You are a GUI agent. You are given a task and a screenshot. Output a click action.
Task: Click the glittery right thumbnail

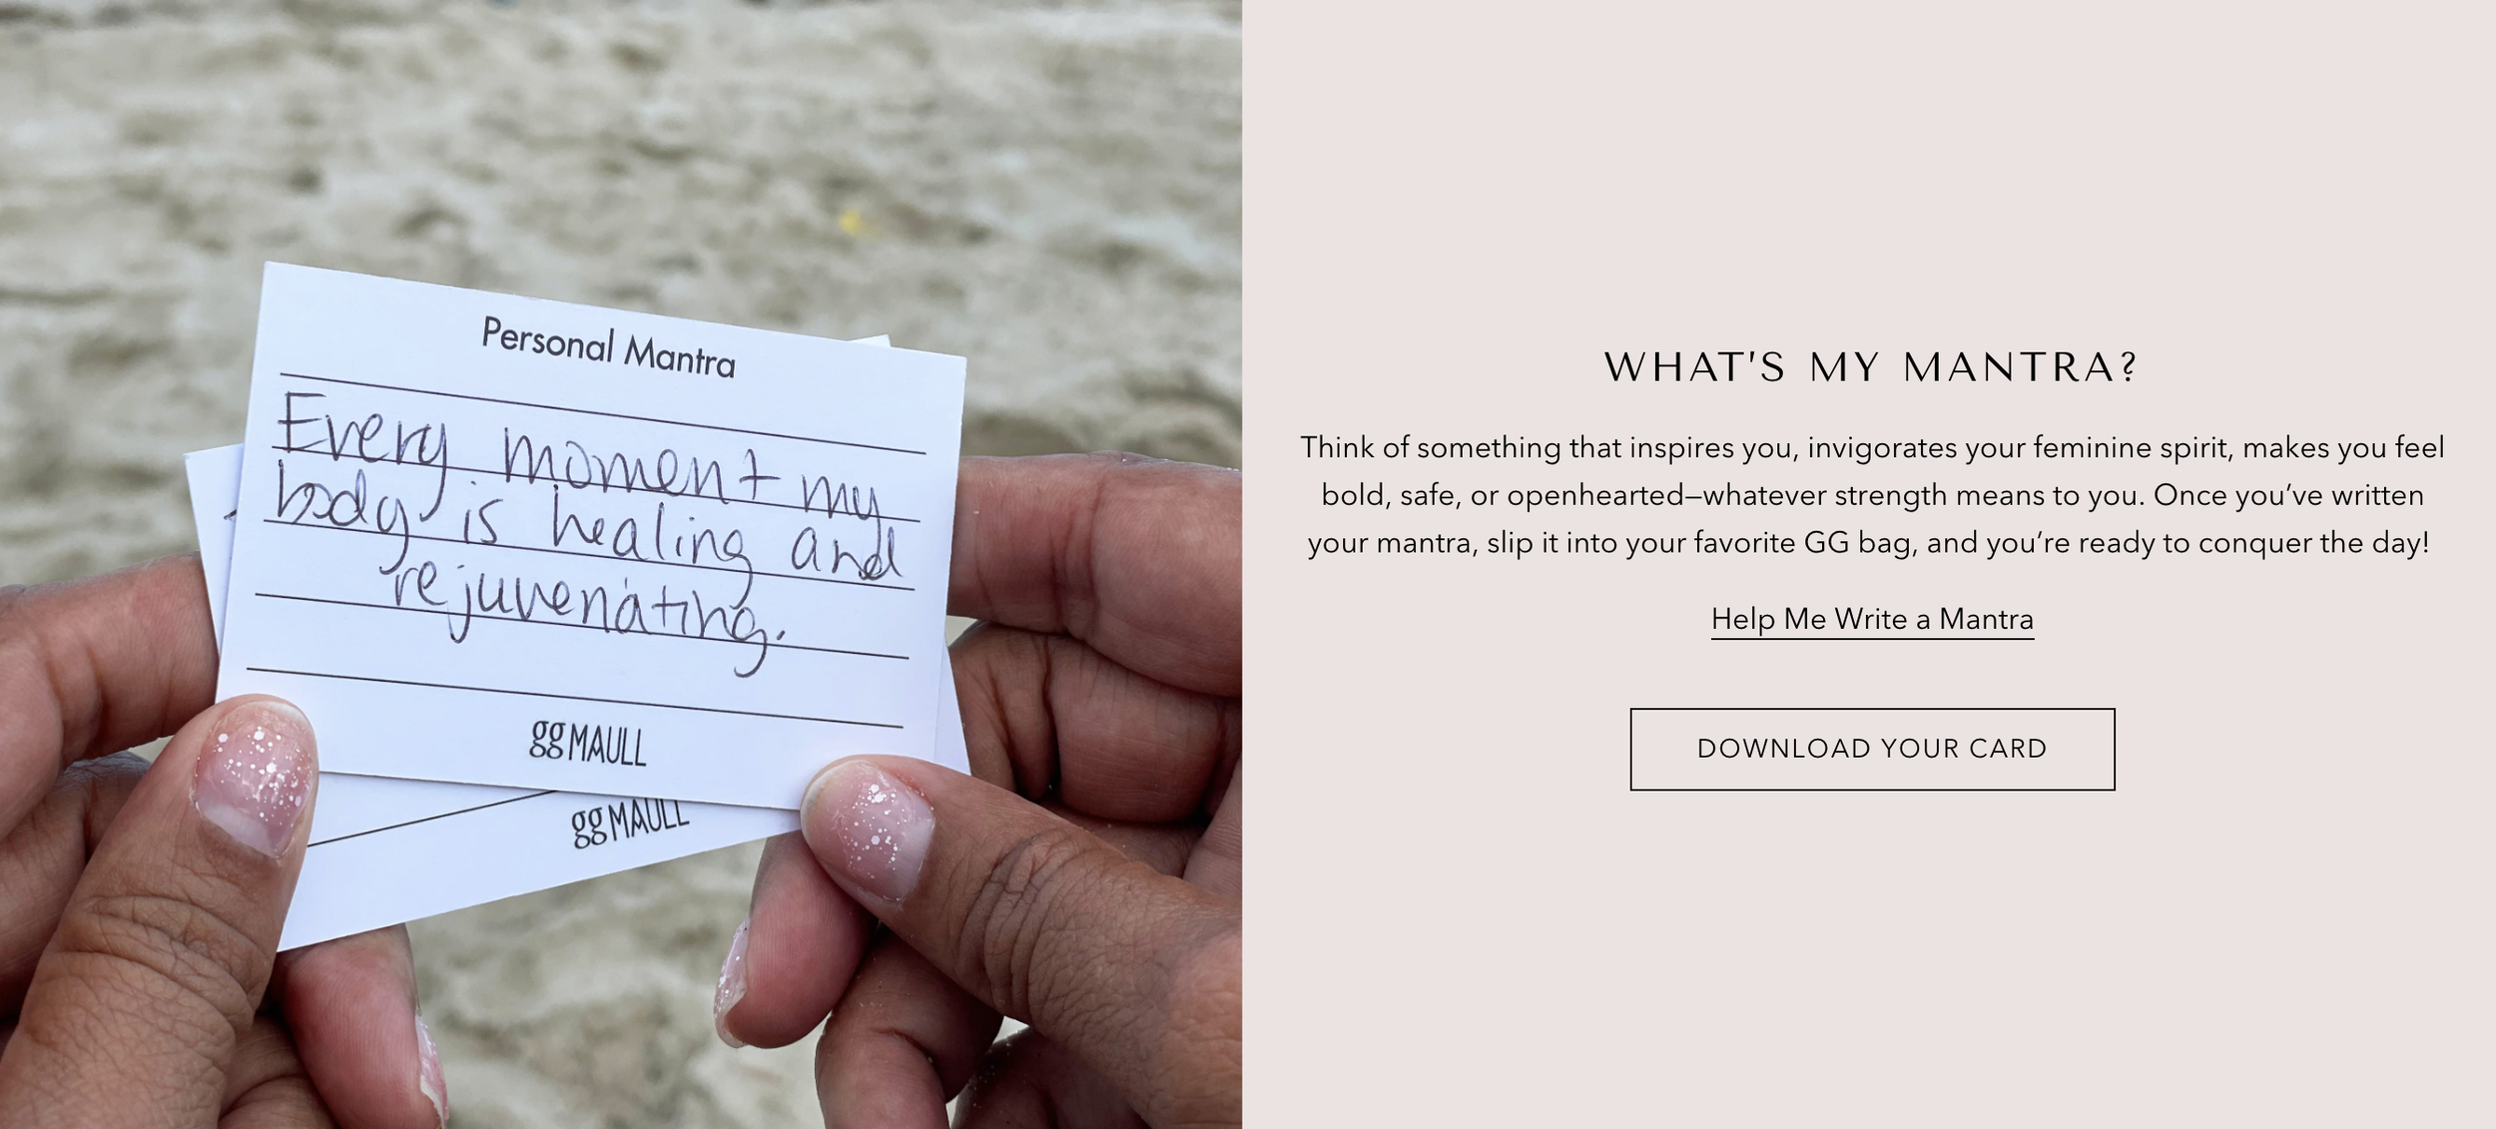869,824
